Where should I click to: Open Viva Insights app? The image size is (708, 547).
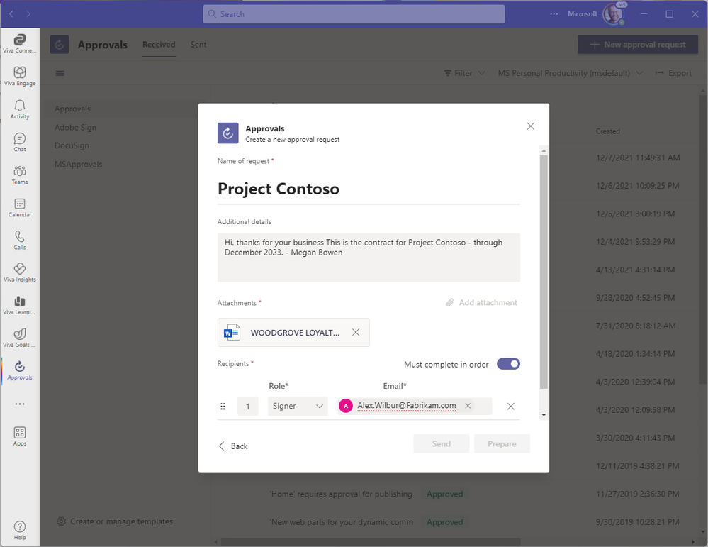pyautogui.click(x=19, y=273)
